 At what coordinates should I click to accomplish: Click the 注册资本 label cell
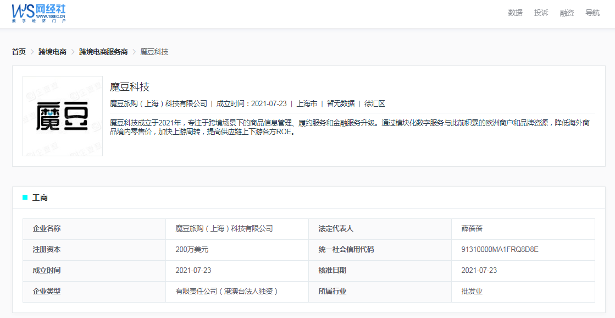click(94, 250)
